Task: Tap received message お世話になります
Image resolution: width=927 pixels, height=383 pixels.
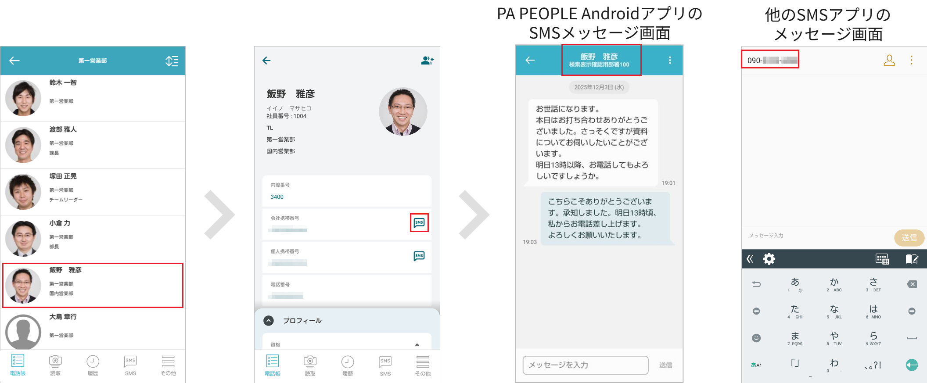Action: [593, 143]
